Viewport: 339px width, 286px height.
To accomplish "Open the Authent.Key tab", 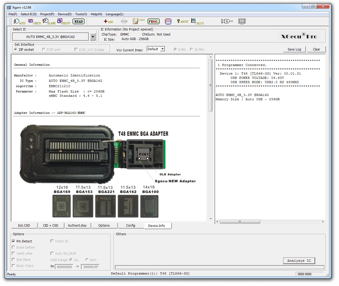I will [x=77, y=226].
